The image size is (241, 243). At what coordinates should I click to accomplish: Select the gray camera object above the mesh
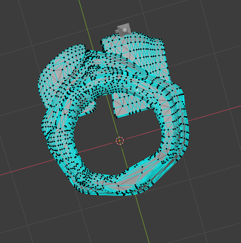point(123,29)
